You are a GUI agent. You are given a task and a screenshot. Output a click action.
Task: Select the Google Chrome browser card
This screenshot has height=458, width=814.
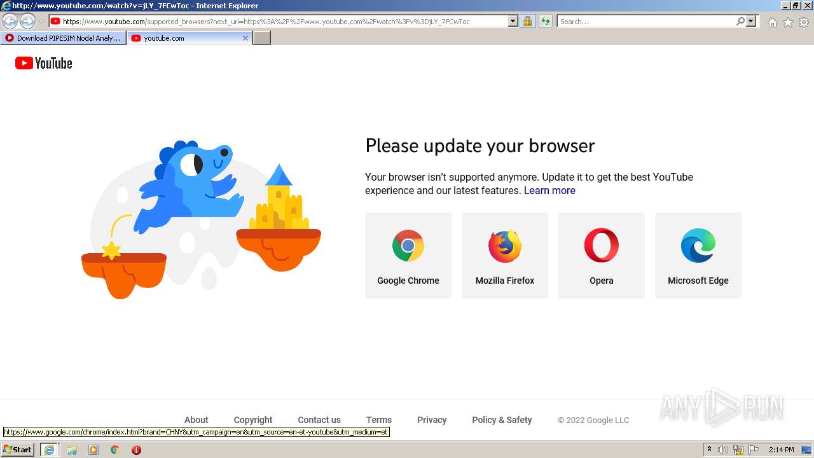(408, 255)
